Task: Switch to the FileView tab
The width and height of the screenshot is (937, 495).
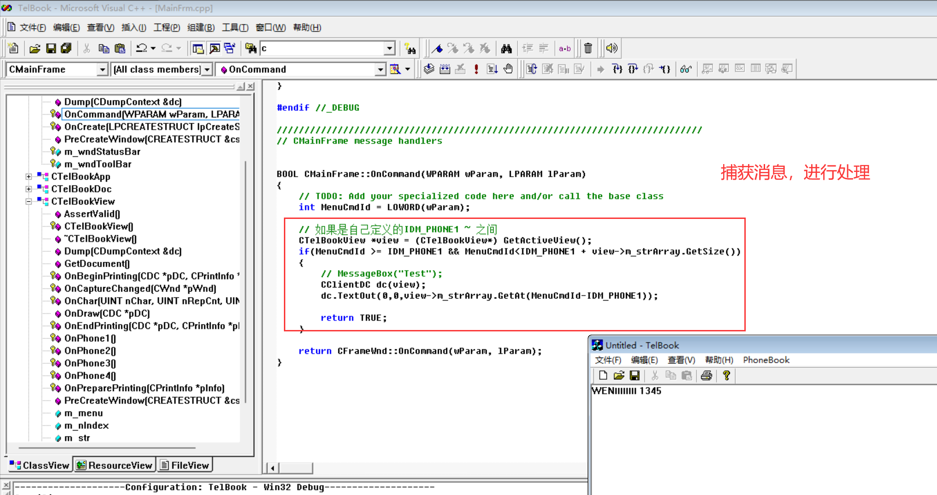Action: click(185, 466)
